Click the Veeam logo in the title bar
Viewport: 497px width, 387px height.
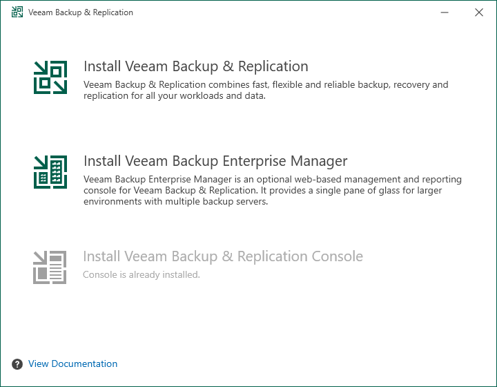[x=17, y=12]
